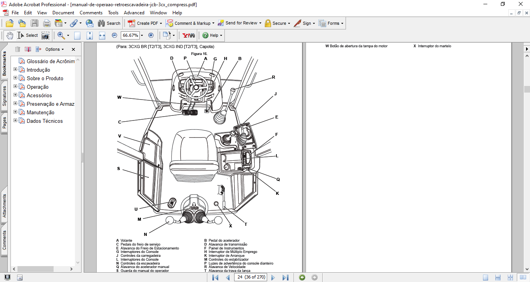The height and width of the screenshot is (282, 530).
Task: Select the Hand tool
Action: (x=10, y=35)
